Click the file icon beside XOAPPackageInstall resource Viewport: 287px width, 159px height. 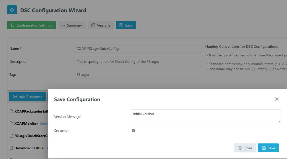pos(11,111)
